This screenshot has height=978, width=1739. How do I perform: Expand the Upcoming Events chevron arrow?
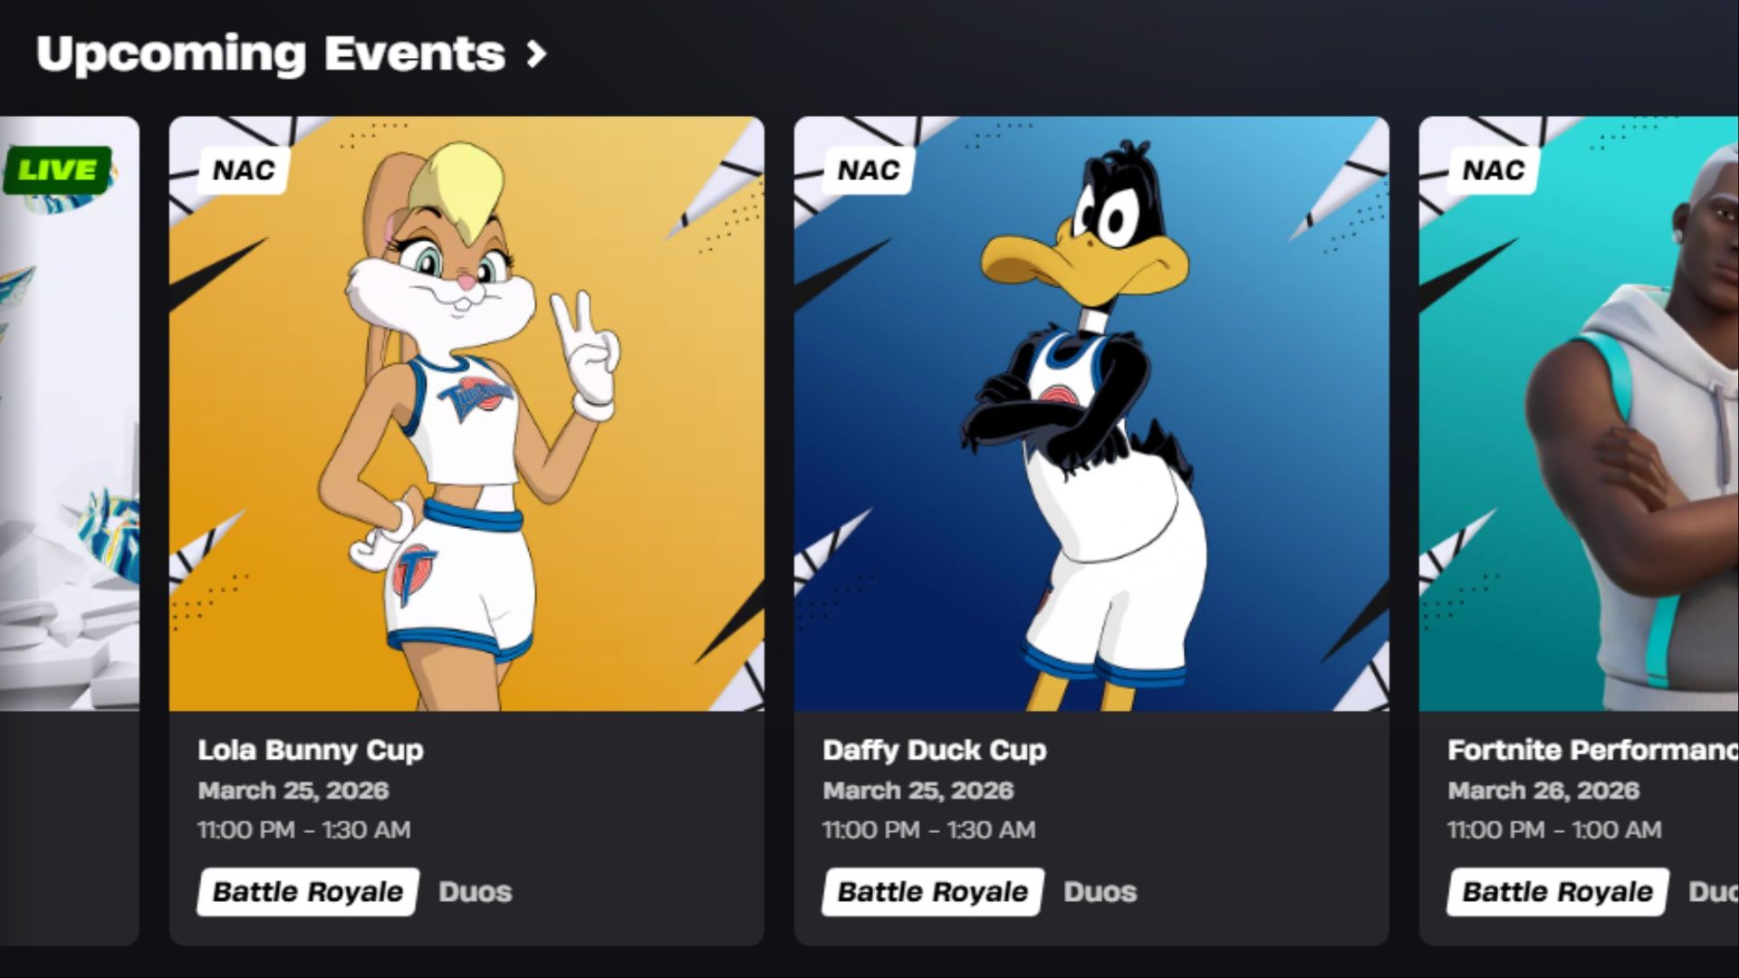(x=537, y=54)
